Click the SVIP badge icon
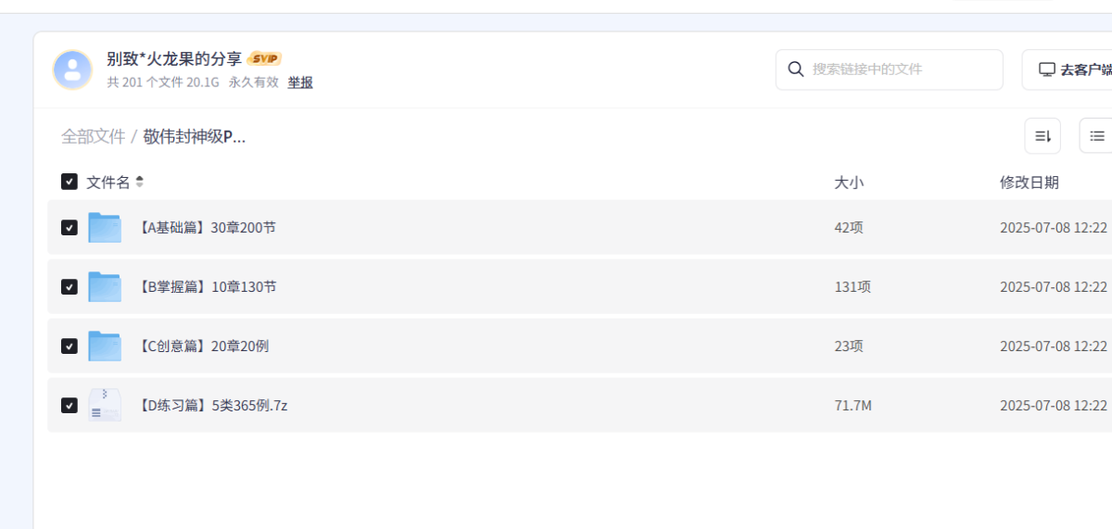The width and height of the screenshot is (1112, 529). (265, 58)
